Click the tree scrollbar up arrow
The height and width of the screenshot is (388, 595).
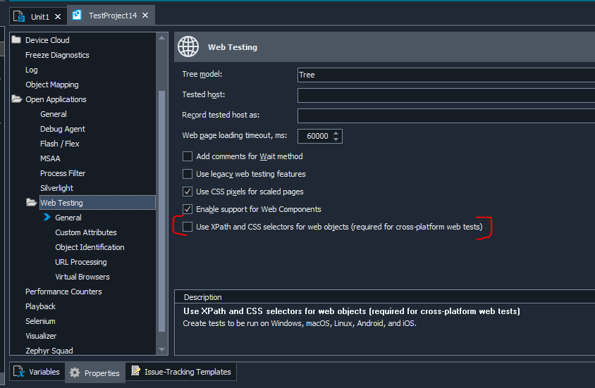(161, 38)
